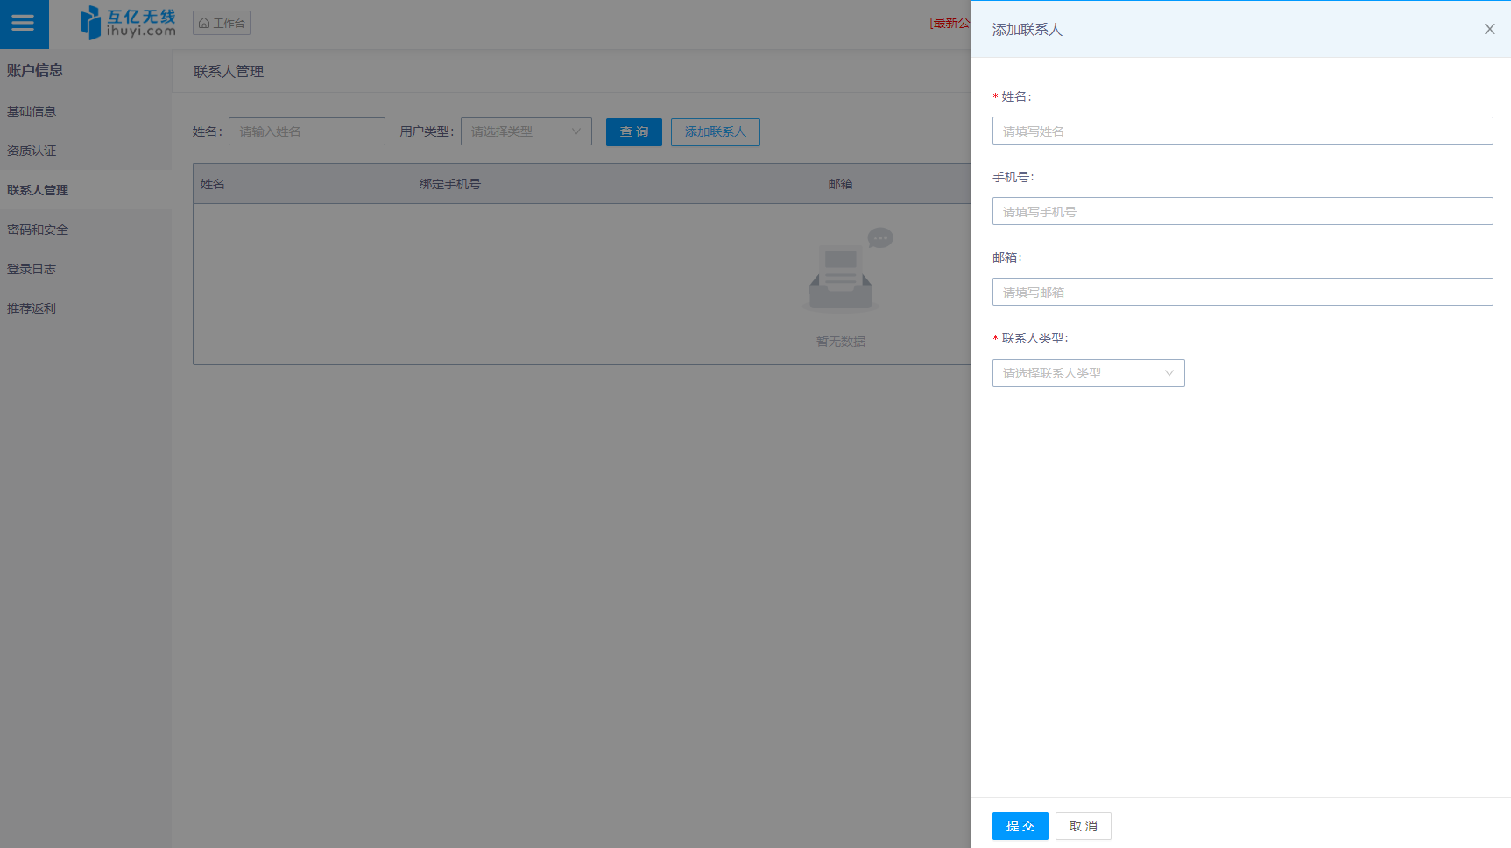Viewport: 1511px width, 848px height.
Task: Expand the 联系人类型 dropdown
Action: click(x=1088, y=373)
